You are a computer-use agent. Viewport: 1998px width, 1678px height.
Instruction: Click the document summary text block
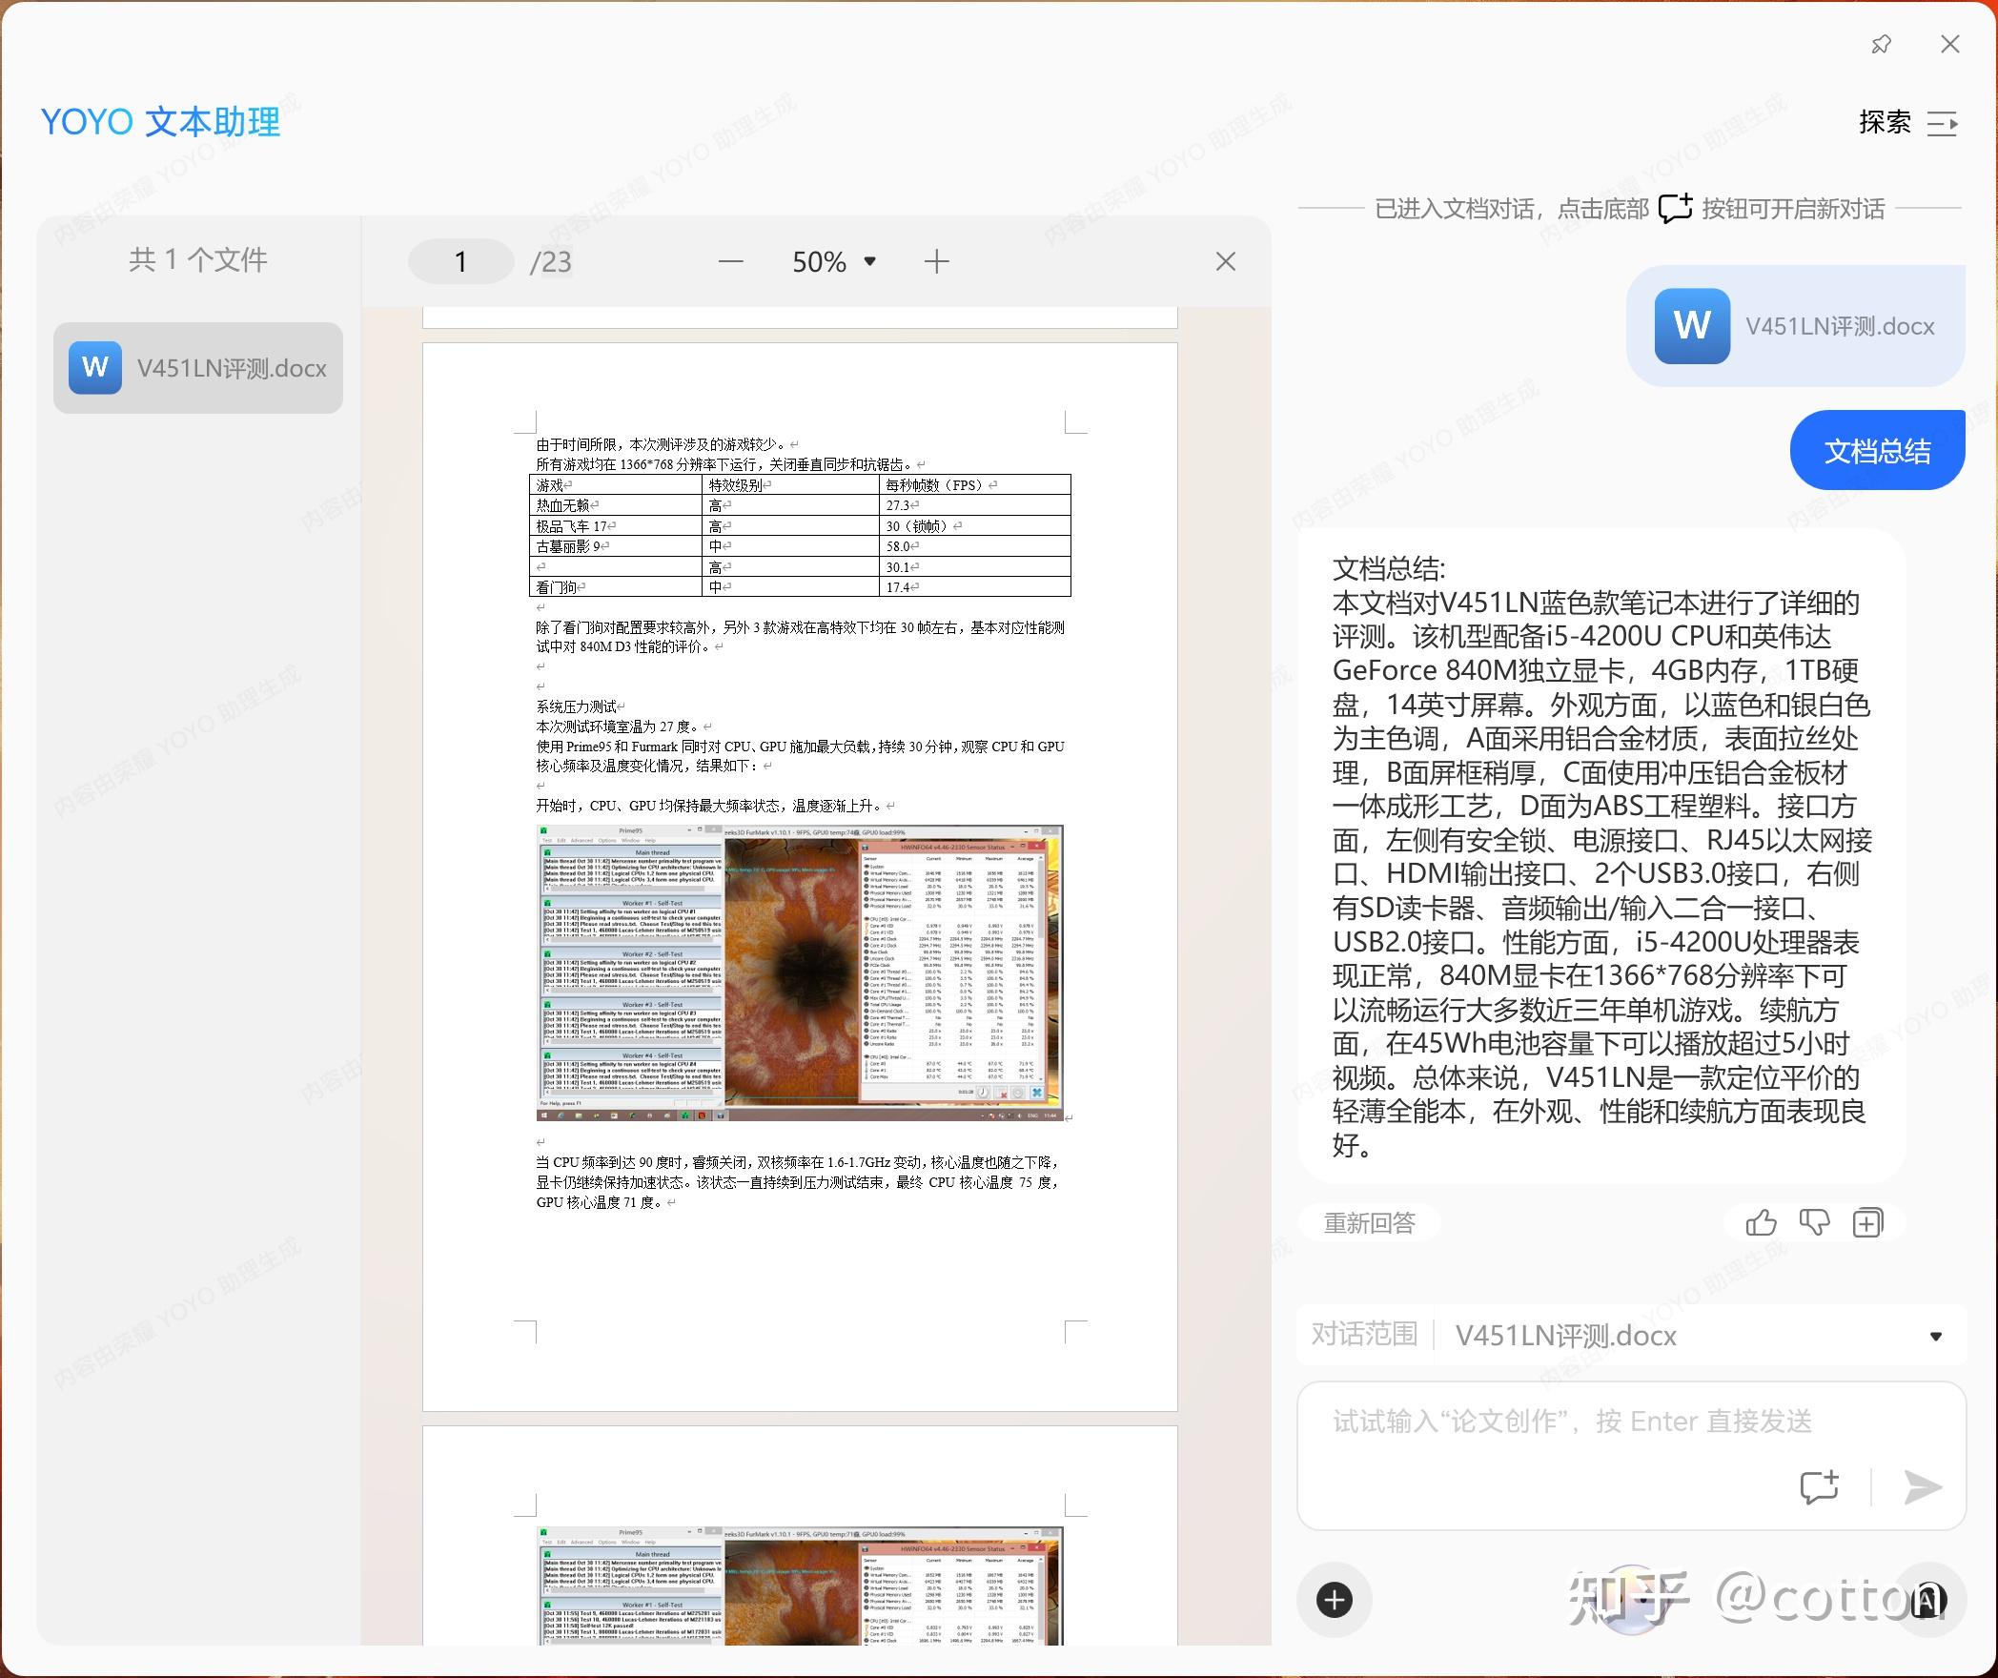1601,856
